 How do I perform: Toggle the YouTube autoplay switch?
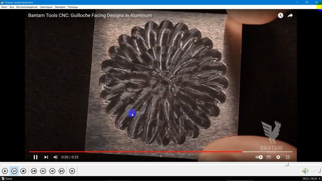click(x=259, y=157)
